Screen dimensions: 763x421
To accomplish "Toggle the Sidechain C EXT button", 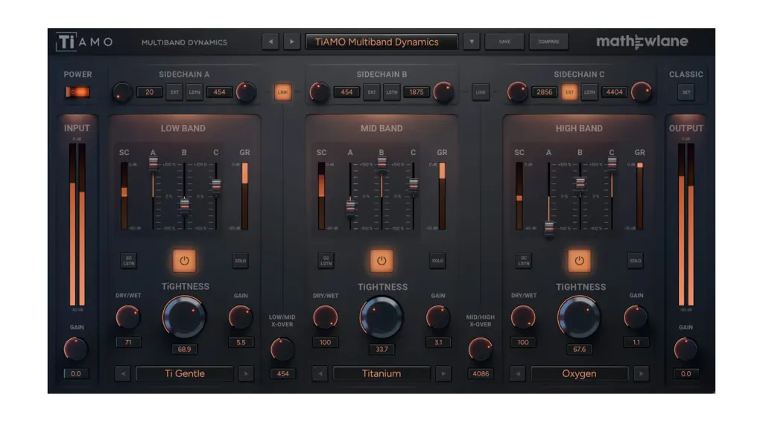I will (x=569, y=92).
